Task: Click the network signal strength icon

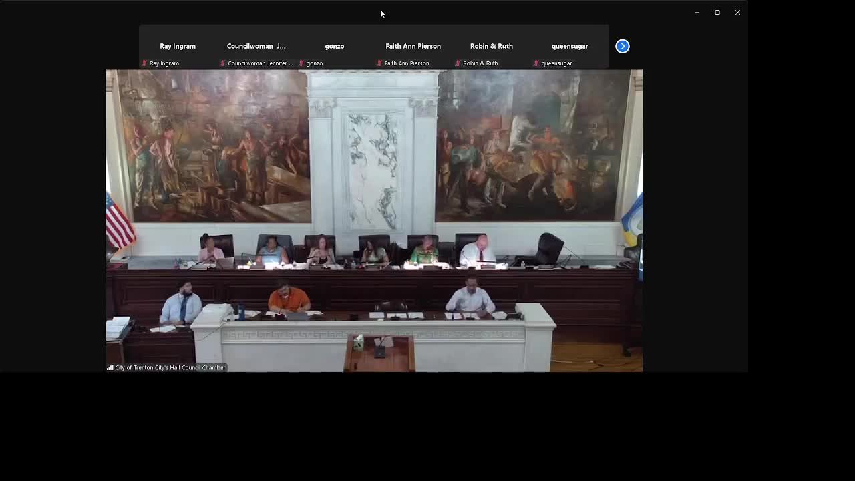Action: (110, 367)
